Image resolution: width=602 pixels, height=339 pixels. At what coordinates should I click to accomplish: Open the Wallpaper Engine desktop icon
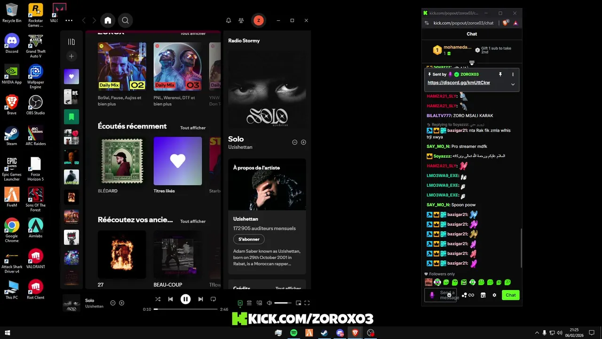pyautogui.click(x=36, y=77)
